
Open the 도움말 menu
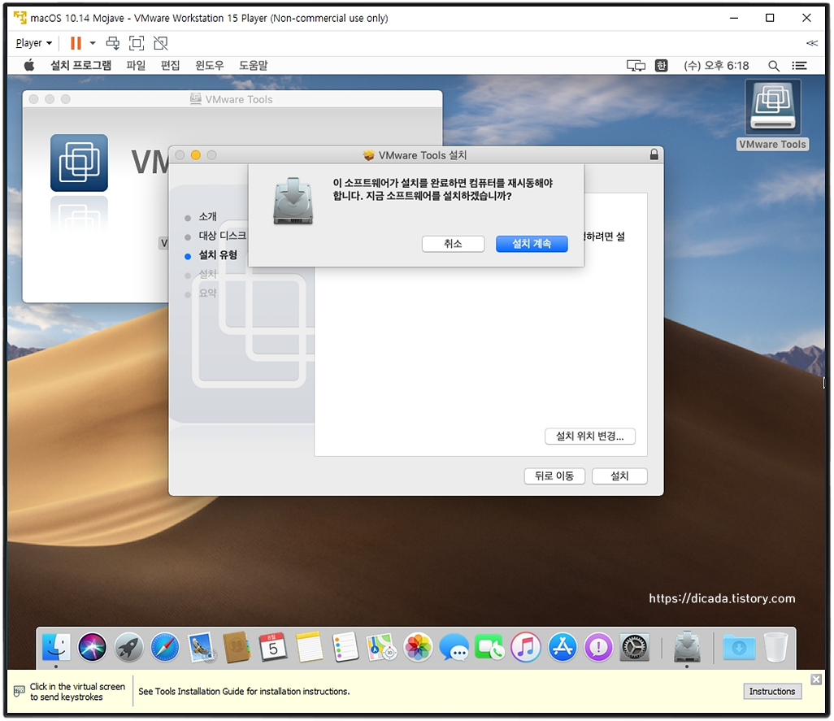253,65
